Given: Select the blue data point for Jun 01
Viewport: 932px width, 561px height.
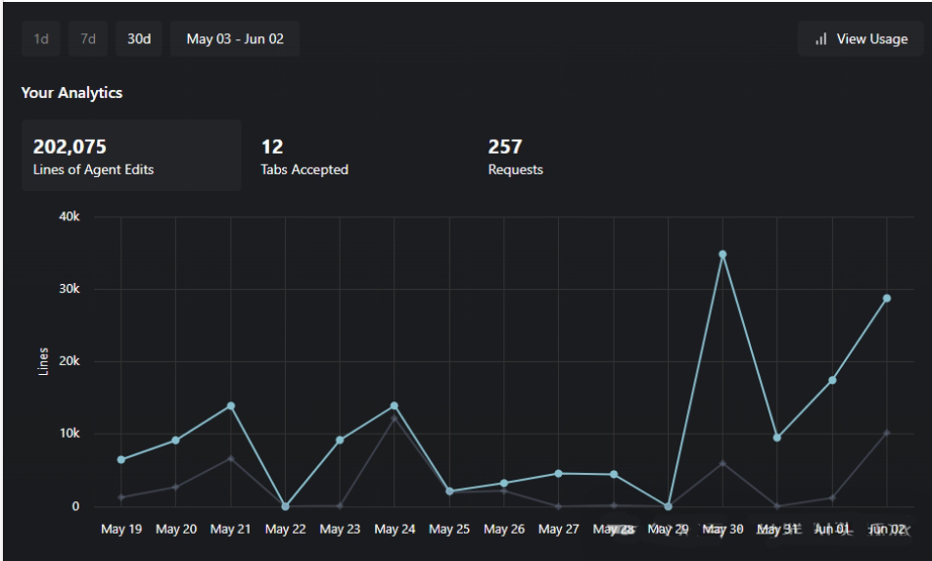Looking at the screenshot, I should tap(832, 380).
